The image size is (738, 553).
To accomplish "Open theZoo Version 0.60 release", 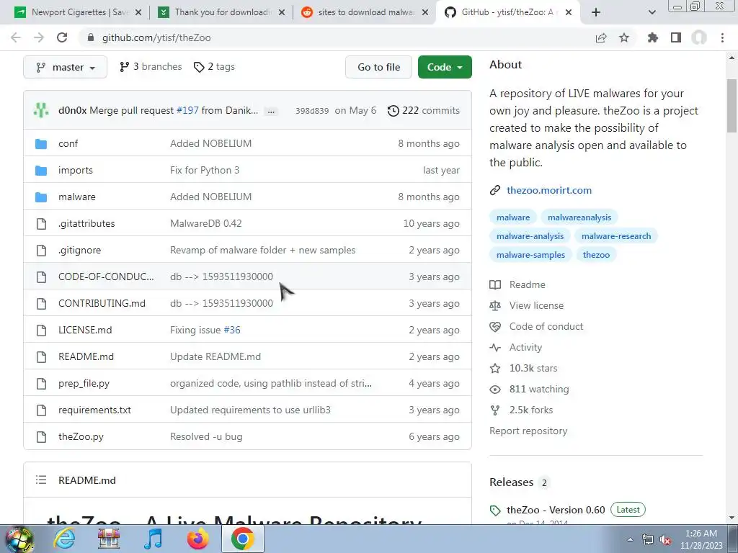I will (556, 510).
